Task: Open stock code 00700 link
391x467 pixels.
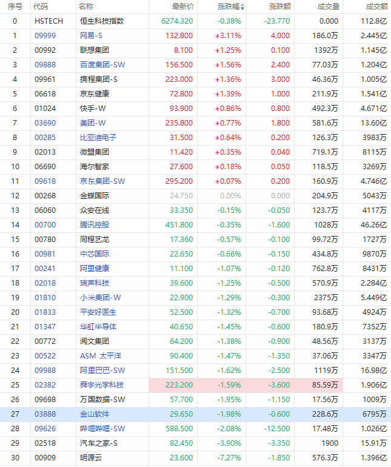Action: 45,225
